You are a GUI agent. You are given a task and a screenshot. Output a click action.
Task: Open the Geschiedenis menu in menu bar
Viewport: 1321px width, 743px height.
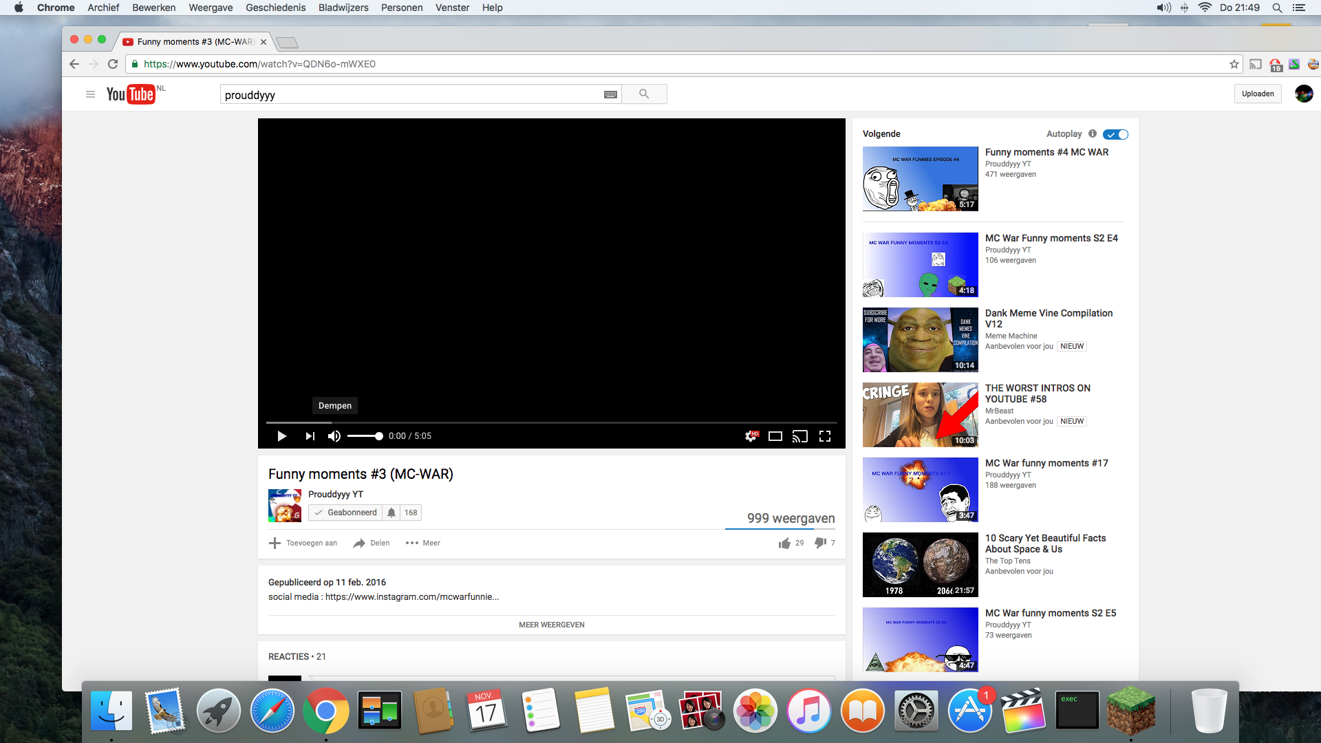click(275, 8)
